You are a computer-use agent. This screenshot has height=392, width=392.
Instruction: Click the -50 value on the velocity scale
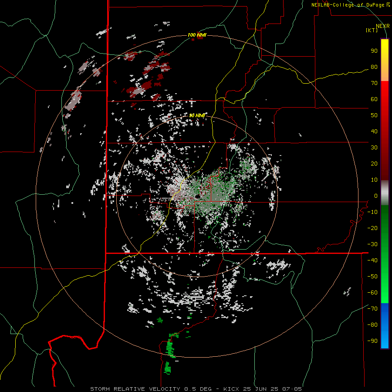(x=372, y=277)
